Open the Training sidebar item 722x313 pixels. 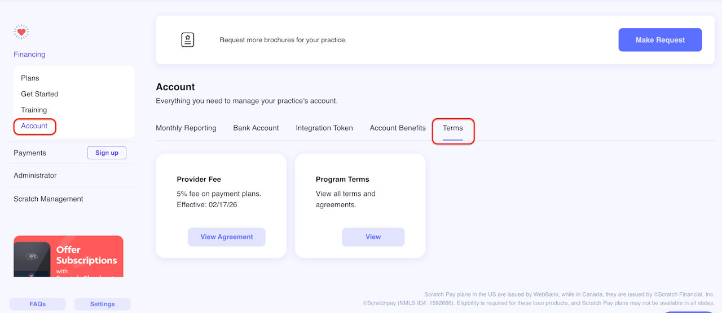(34, 110)
